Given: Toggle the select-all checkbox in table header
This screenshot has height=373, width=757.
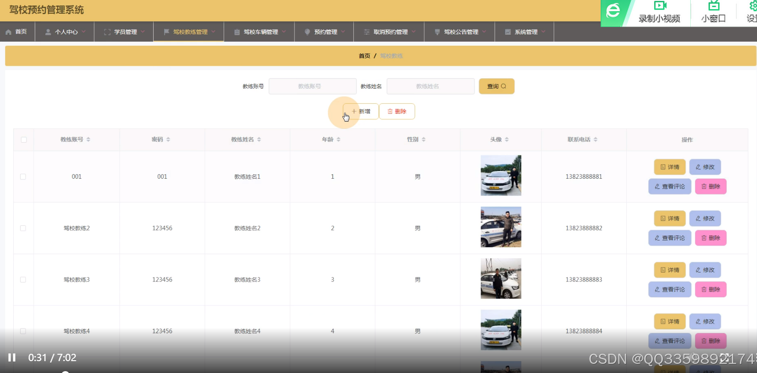Looking at the screenshot, I should click(24, 140).
